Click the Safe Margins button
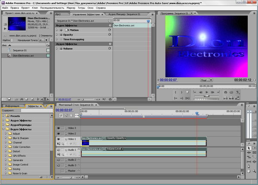 [231, 92]
